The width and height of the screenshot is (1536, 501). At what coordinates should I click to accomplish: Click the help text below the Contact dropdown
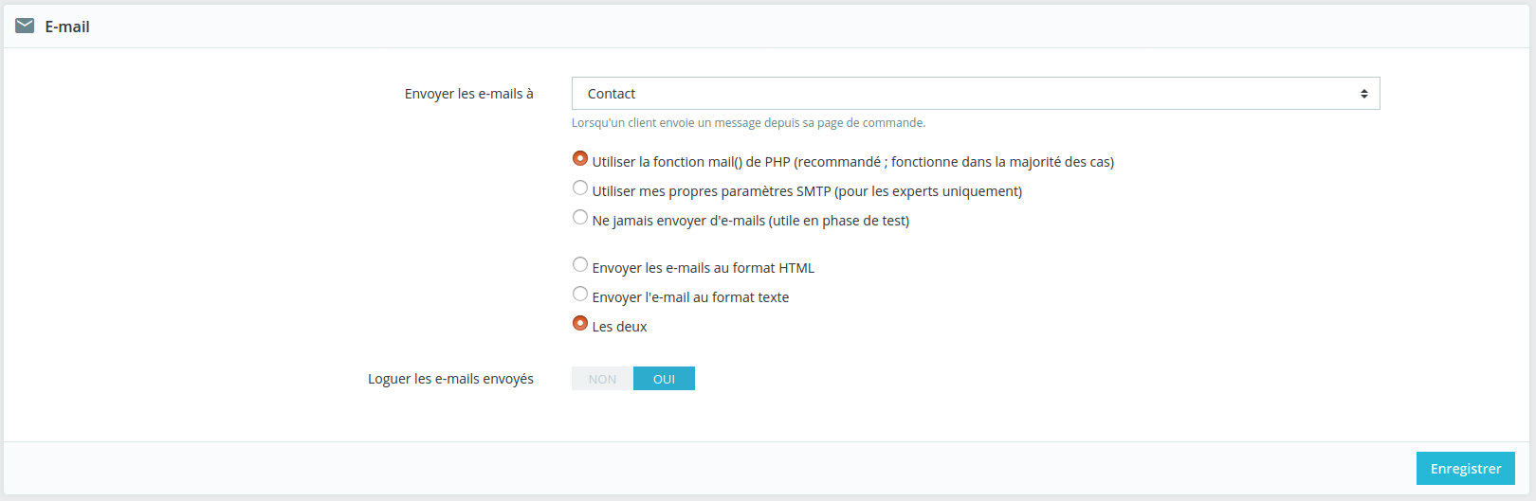748,123
